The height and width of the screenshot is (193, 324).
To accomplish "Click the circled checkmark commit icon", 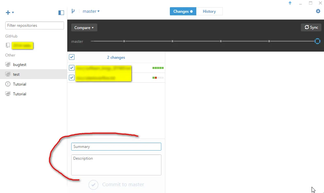I will pyautogui.click(x=93, y=185).
